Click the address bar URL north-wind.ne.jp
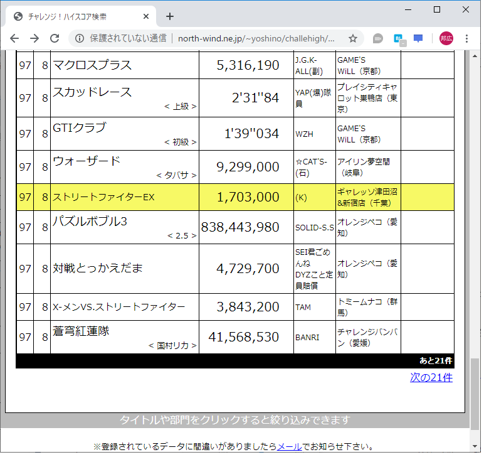Viewport: 489px width, 462px height. (x=256, y=38)
